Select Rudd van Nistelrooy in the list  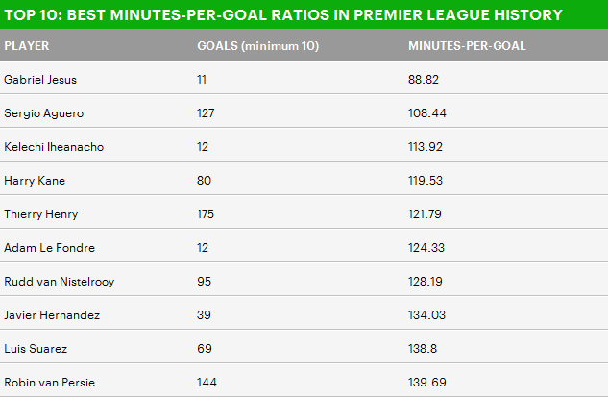click(57, 282)
